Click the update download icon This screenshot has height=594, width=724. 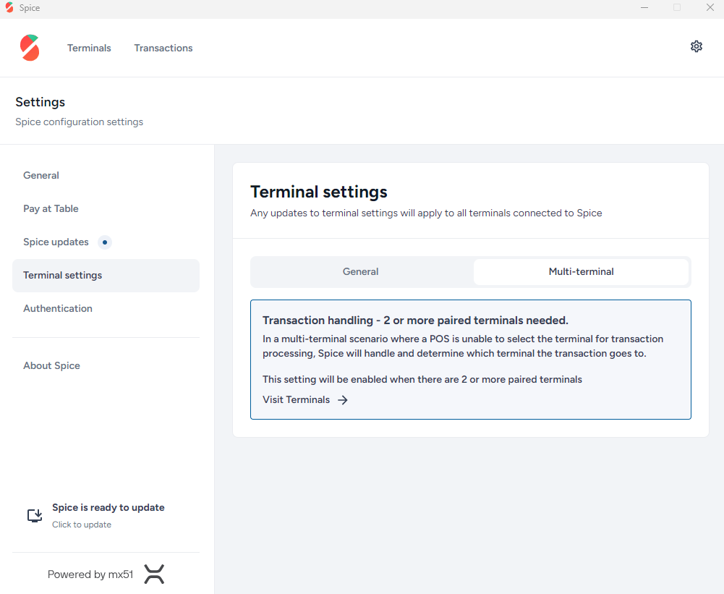tap(35, 515)
